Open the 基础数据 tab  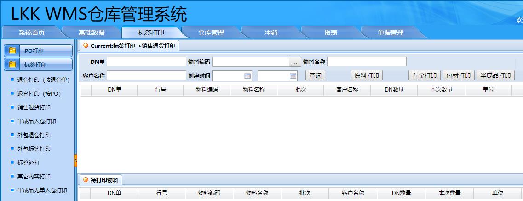point(92,33)
